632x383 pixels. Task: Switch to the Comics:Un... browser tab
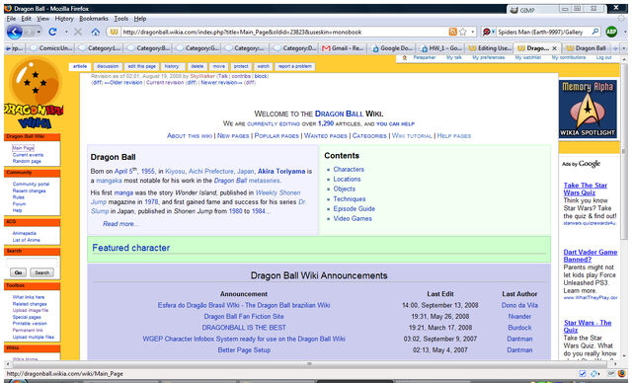point(50,48)
